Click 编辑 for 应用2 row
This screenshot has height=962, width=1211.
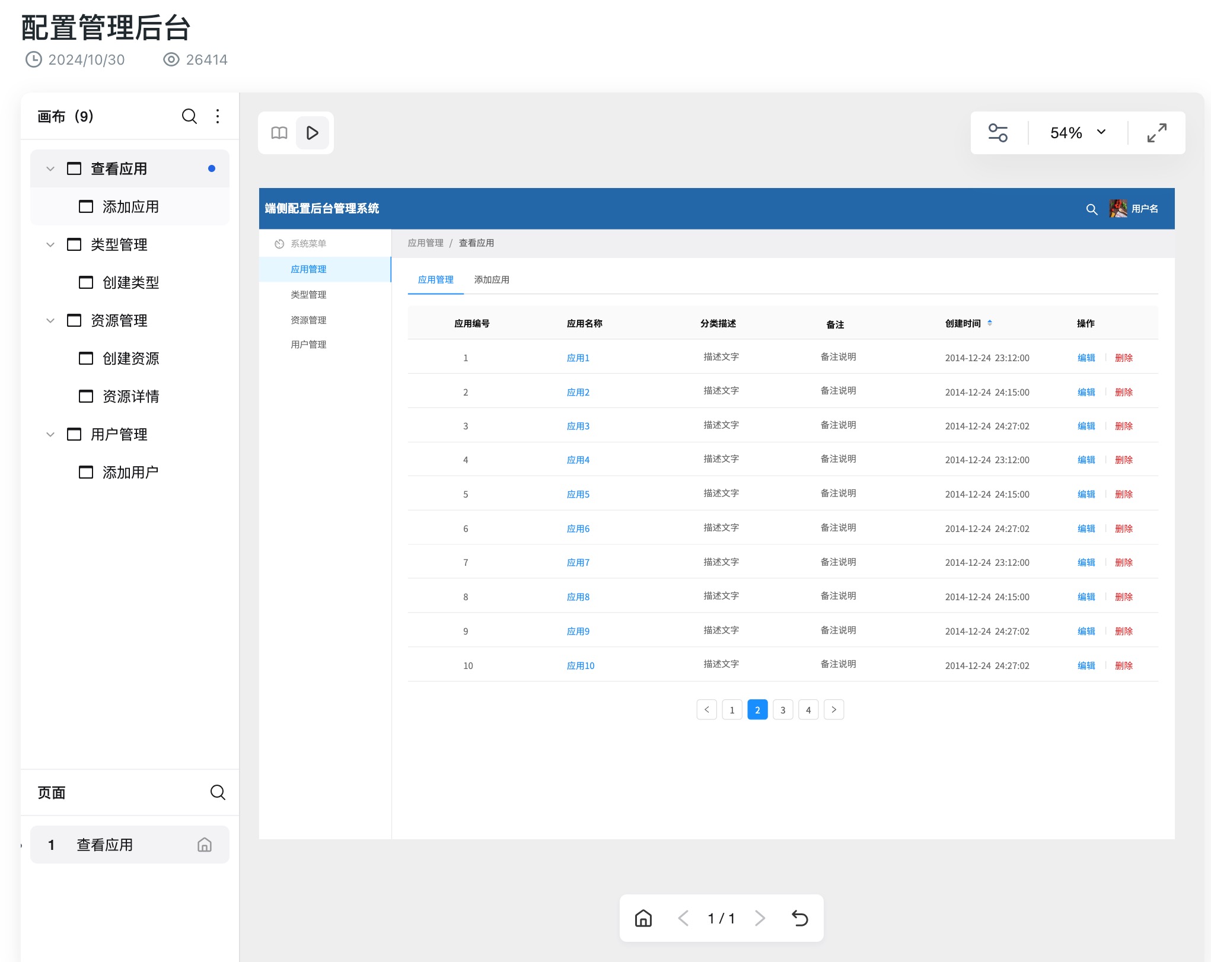point(1086,393)
